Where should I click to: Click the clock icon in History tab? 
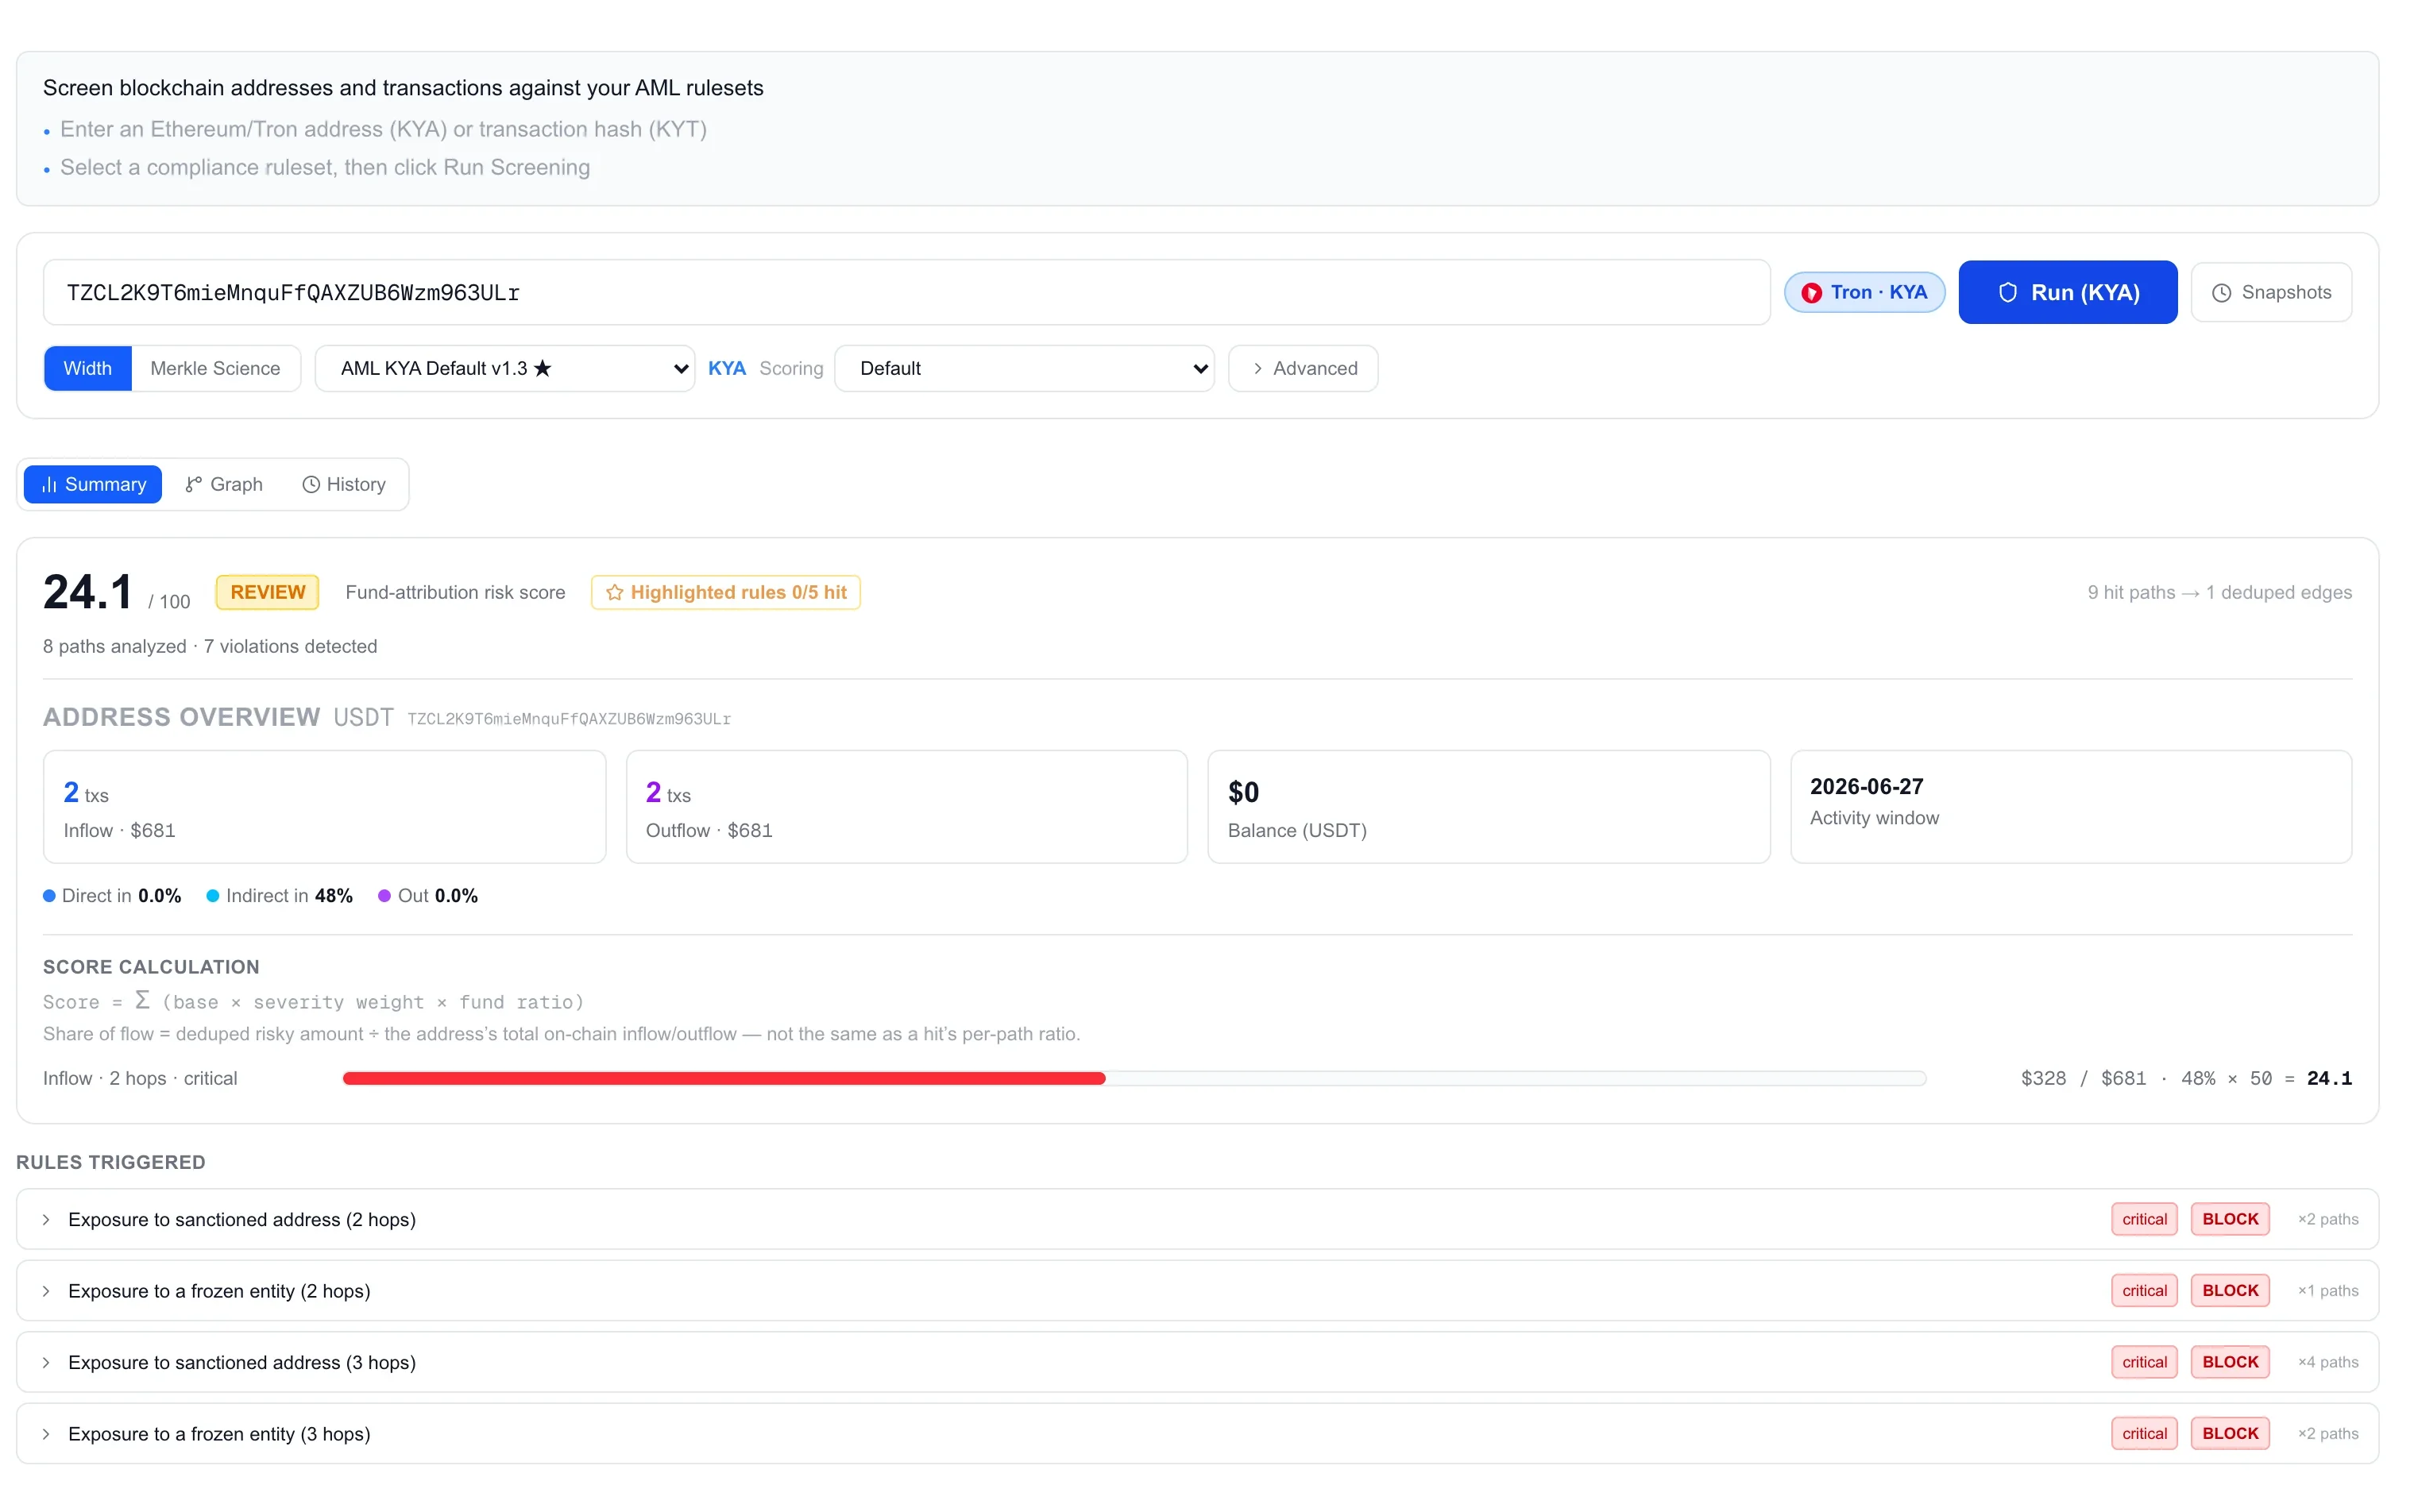click(311, 485)
